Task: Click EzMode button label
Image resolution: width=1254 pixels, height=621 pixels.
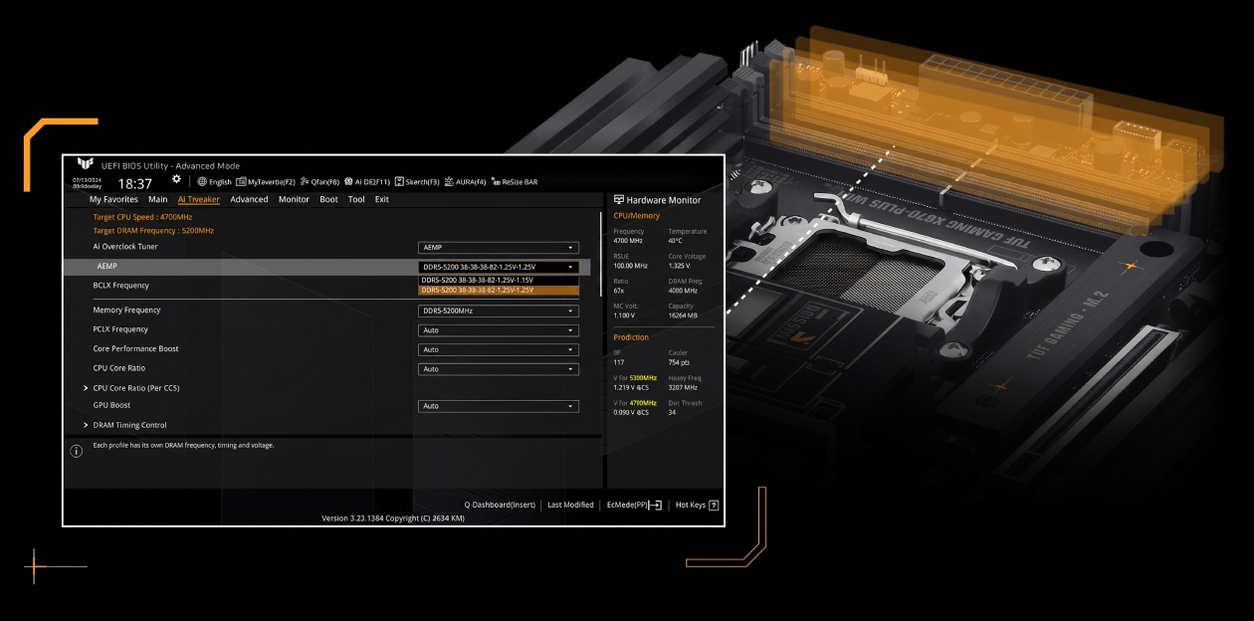Action: [627, 505]
